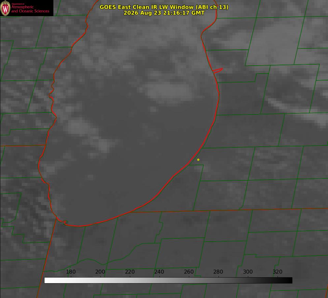Viewport: 328px width, 298px height.
Task: Click the red hook-shaped spit on east shore
Action: tap(218, 70)
